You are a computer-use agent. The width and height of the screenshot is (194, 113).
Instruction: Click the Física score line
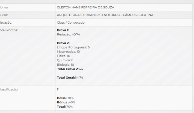tap(63, 56)
